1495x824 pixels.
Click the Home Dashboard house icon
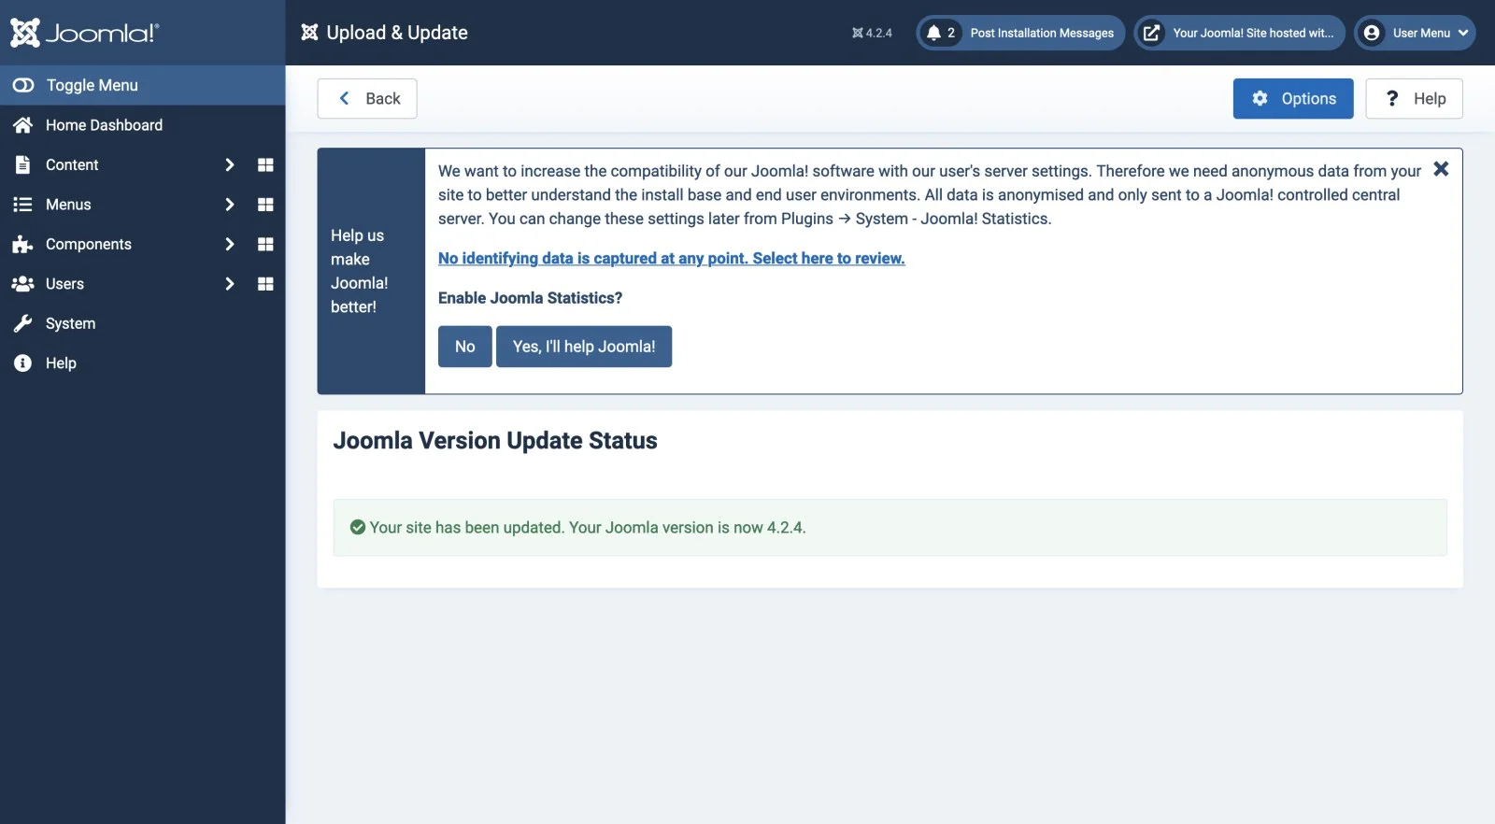pyautogui.click(x=23, y=125)
